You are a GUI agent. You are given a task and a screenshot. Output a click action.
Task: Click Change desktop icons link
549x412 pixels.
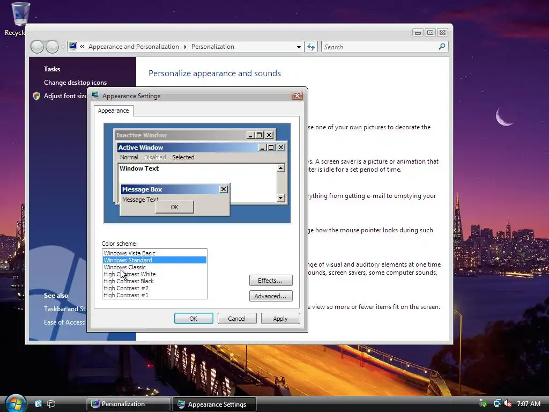[x=75, y=82]
